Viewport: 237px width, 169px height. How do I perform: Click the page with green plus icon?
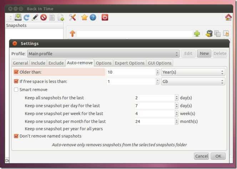[61, 17]
